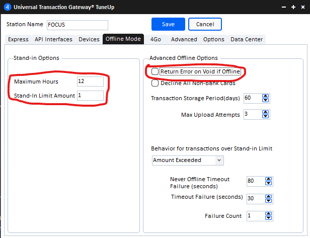Open the Data Center tab

tap(247, 39)
